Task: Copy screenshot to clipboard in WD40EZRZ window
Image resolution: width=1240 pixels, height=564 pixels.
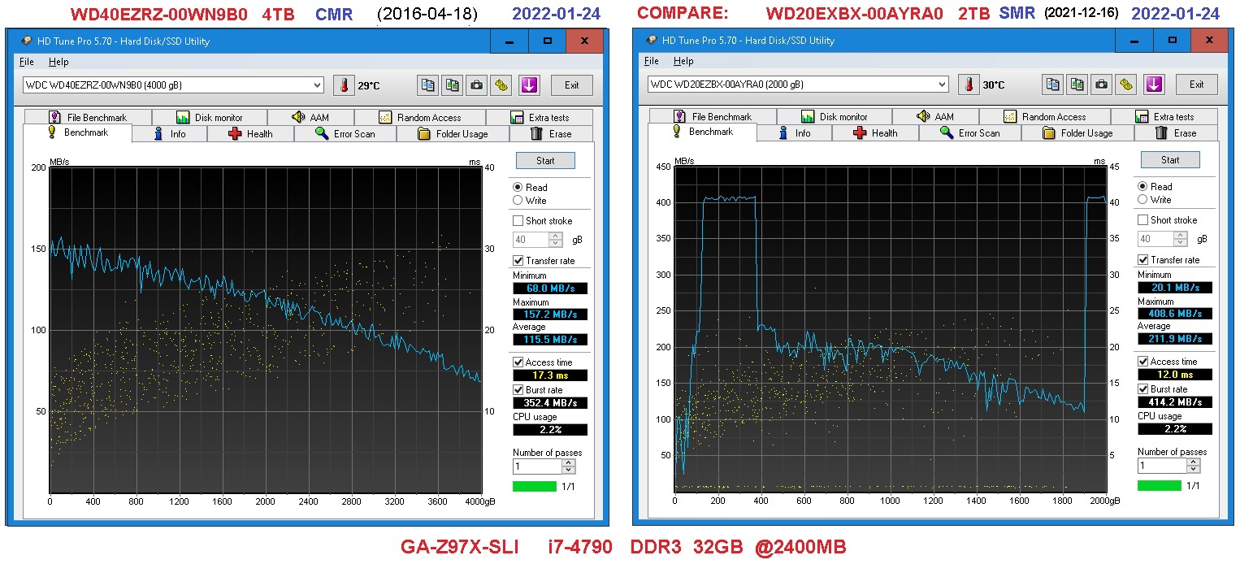Action: (x=453, y=85)
